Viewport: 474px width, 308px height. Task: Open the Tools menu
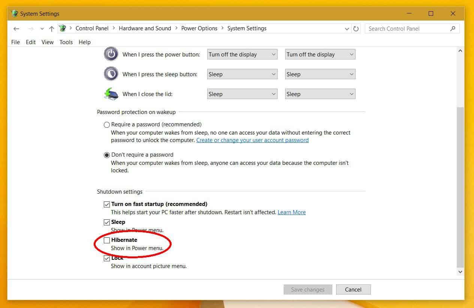point(66,42)
